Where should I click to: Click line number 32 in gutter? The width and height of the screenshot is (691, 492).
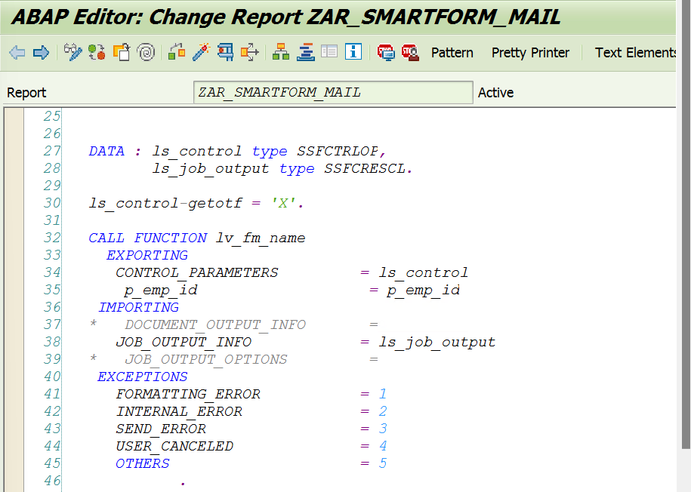pyautogui.click(x=52, y=238)
